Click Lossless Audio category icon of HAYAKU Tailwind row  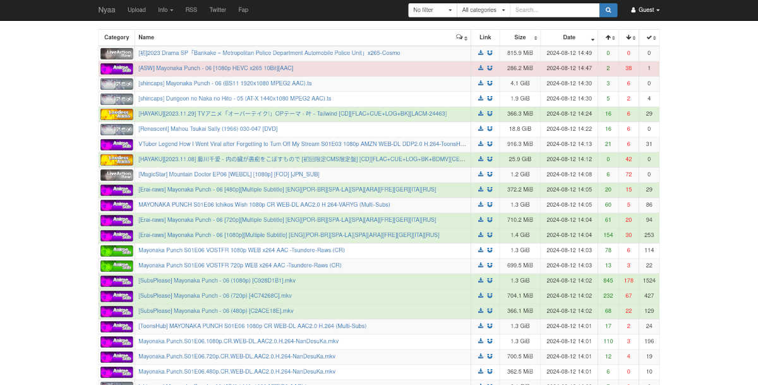click(x=117, y=114)
